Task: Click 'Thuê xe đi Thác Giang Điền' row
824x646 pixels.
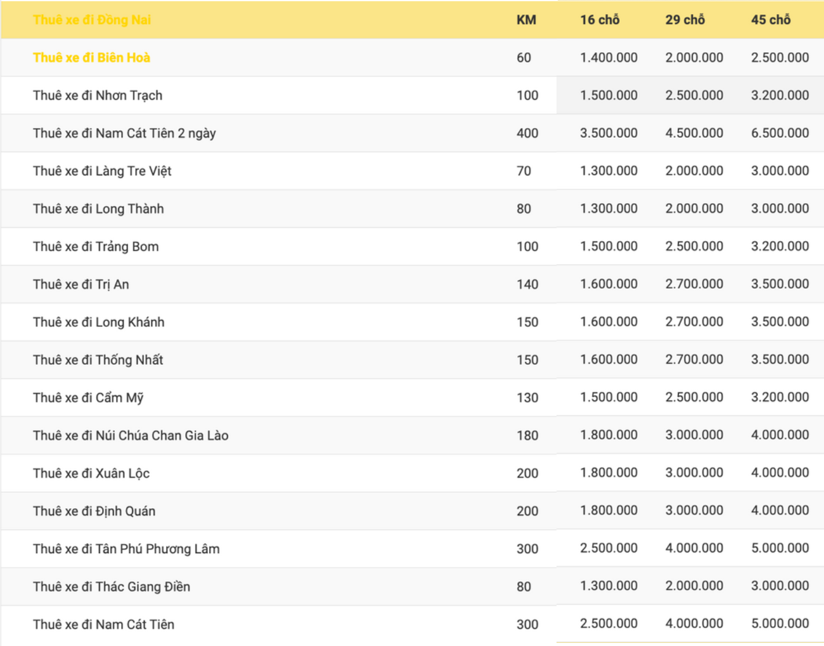Action: (x=111, y=587)
